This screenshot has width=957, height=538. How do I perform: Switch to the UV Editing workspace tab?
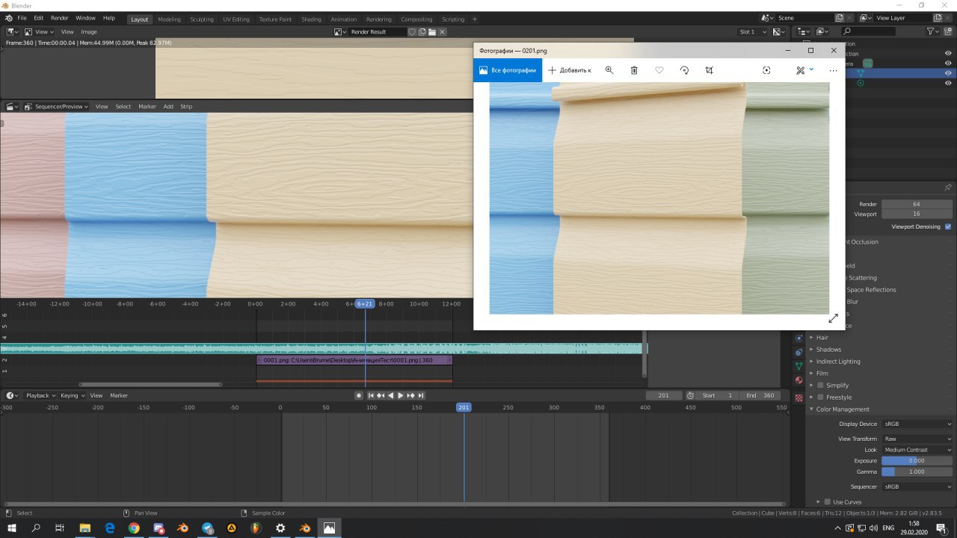pyautogui.click(x=236, y=19)
